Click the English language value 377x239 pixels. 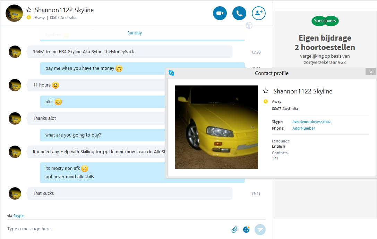click(279, 147)
